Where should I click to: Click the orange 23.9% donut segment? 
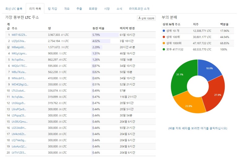point(190,105)
